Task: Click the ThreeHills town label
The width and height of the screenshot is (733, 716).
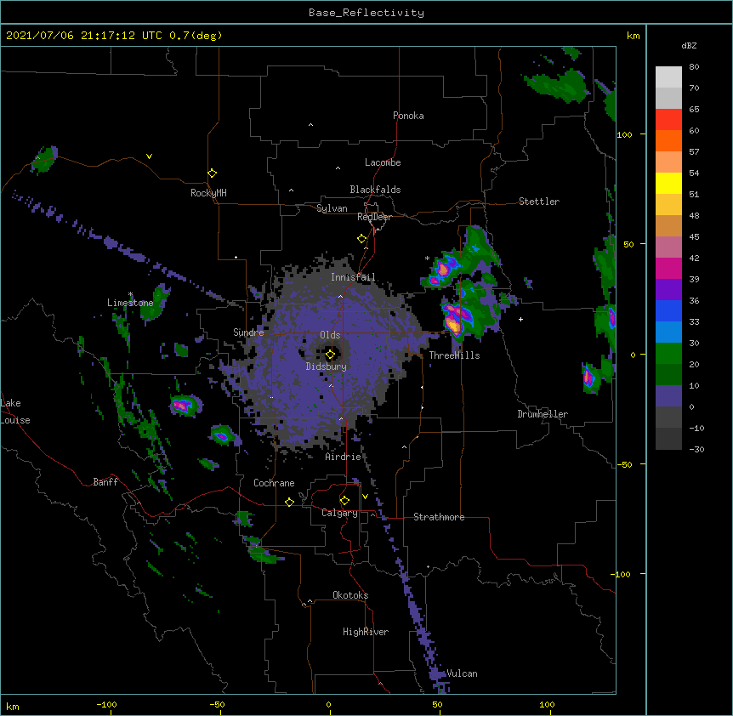Action: (454, 355)
